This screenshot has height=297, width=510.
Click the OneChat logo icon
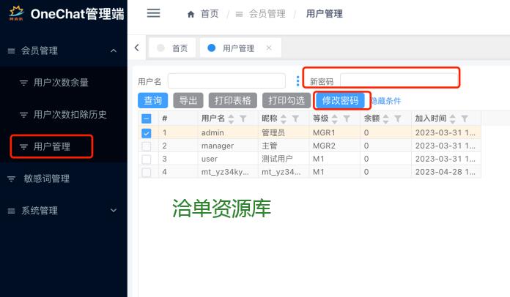(x=16, y=13)
